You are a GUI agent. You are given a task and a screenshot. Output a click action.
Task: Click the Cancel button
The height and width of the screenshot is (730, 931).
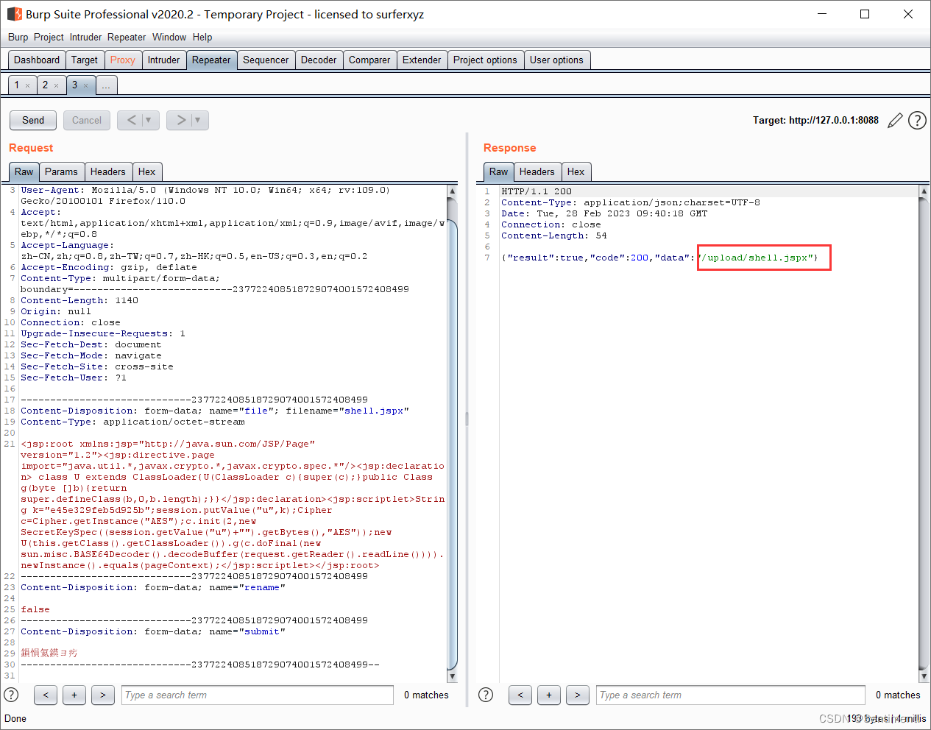(x=87, y=120)
